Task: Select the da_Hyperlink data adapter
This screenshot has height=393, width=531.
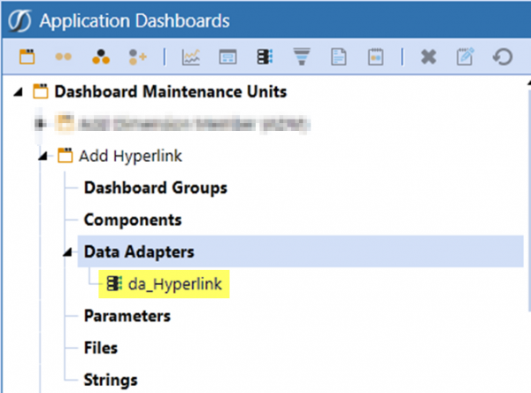Action: coord(173,284)
